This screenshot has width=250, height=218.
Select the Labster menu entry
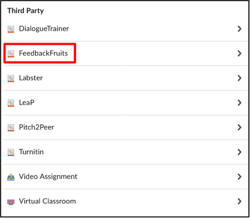pos(125,78)
